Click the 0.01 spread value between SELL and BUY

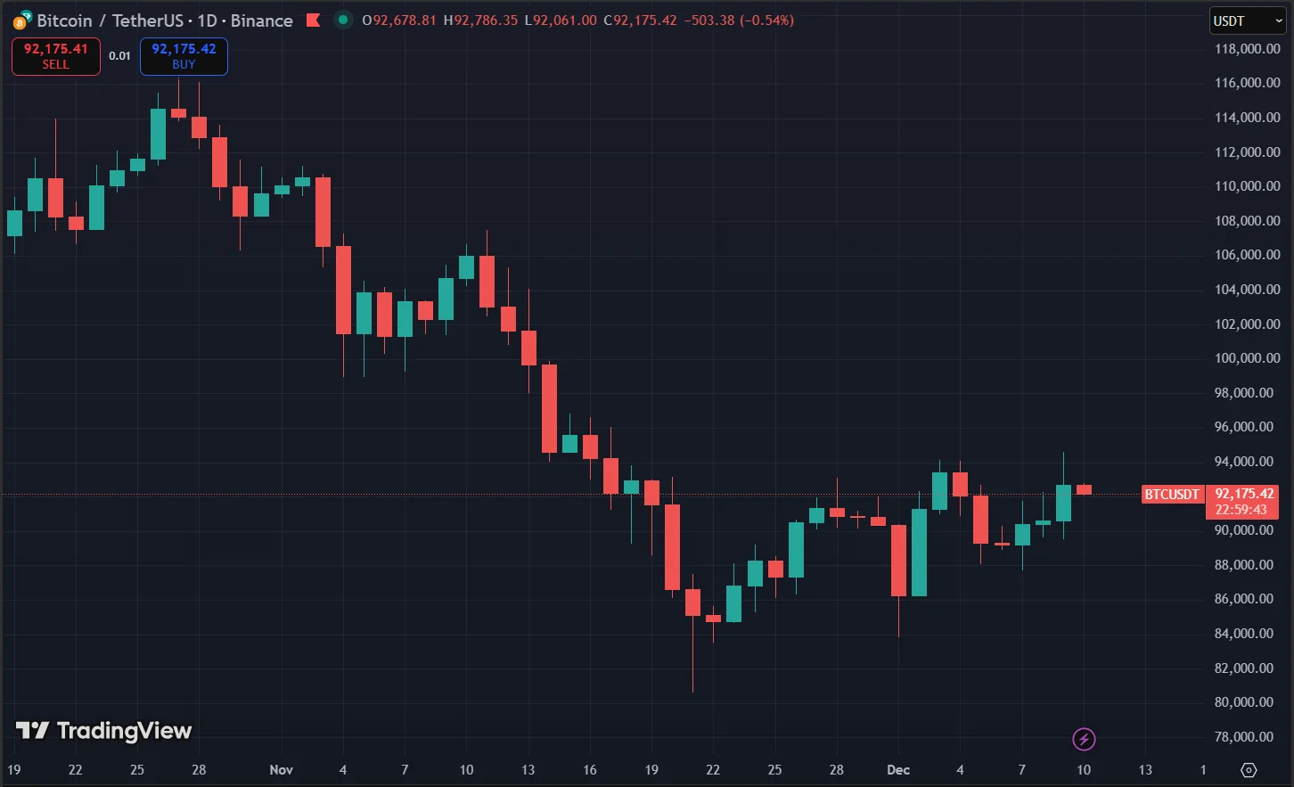(x=119, y=55)
